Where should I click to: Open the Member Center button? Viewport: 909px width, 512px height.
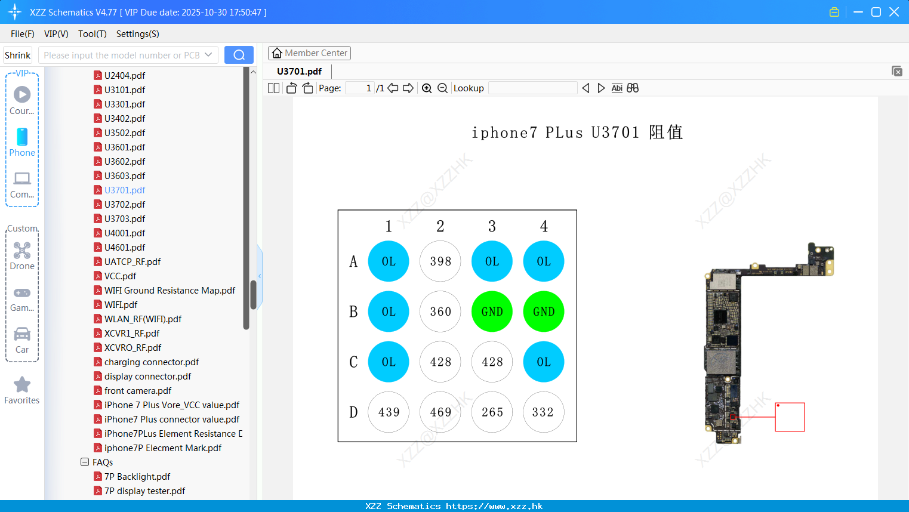(309, 53)
